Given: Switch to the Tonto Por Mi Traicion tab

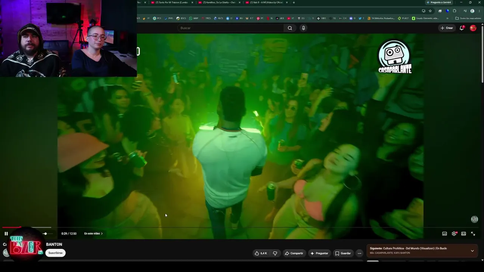Looking at the screenshot, I should [x=172, y=2].
